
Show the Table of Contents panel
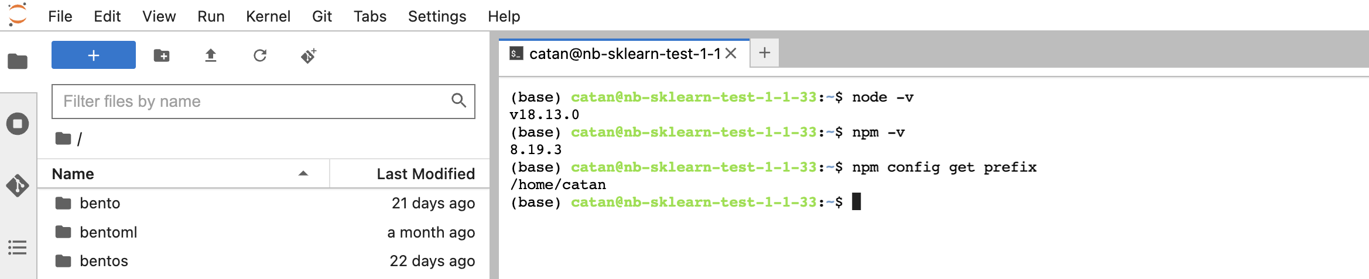click(x=18, y=247)
